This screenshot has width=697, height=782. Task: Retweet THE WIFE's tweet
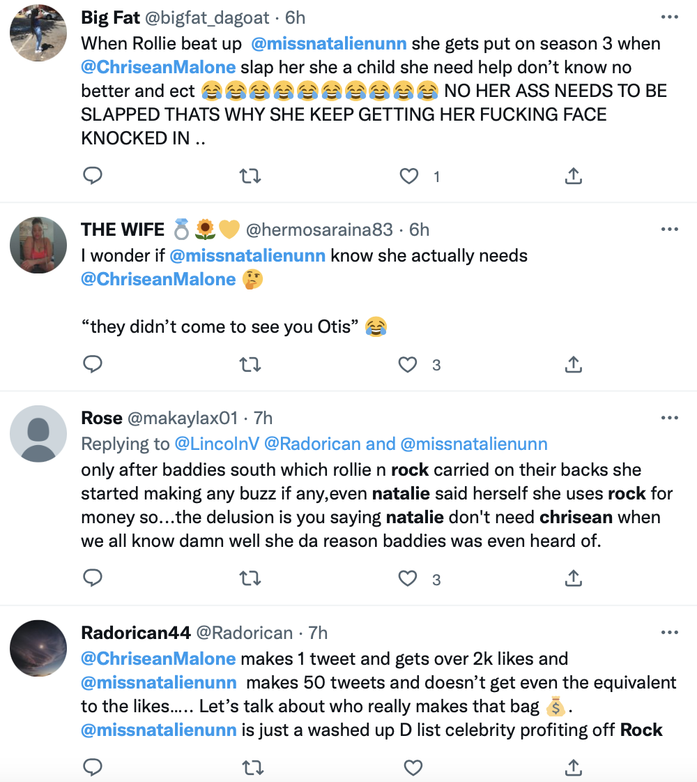(x=251, y=364)
